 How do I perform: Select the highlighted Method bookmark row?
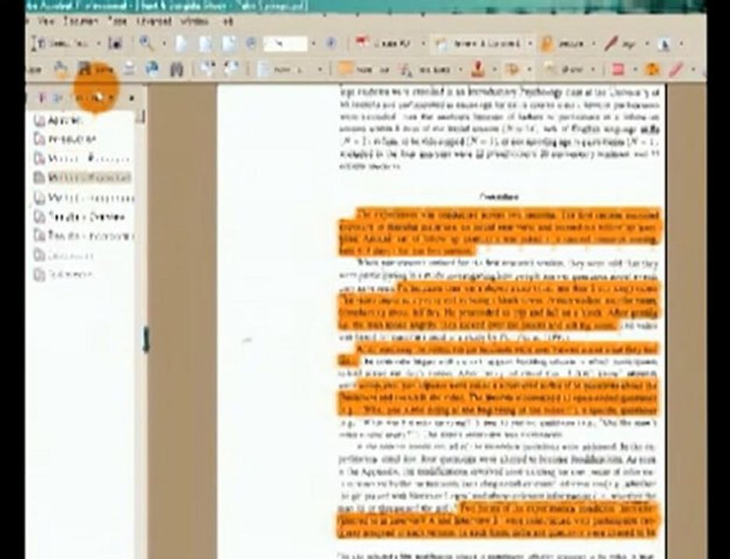89,178
